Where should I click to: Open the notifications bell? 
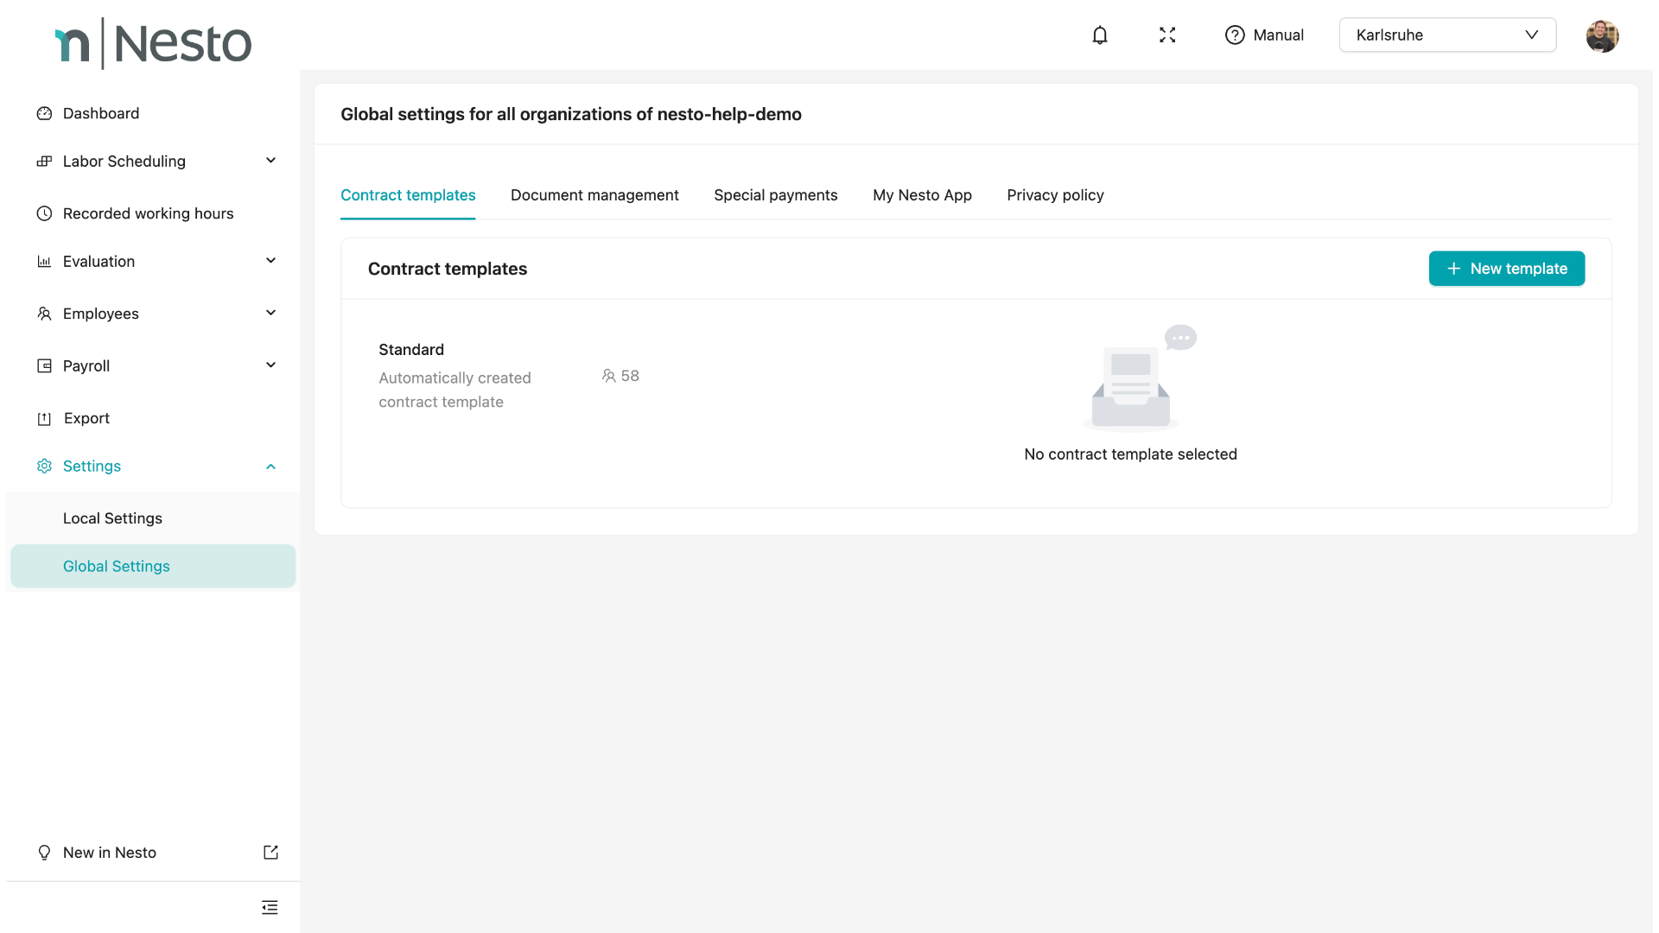1099,35
